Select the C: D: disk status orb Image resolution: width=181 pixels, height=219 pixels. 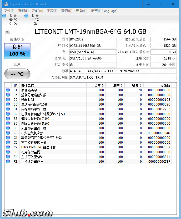pyautogui.click(x=4, y=16)
